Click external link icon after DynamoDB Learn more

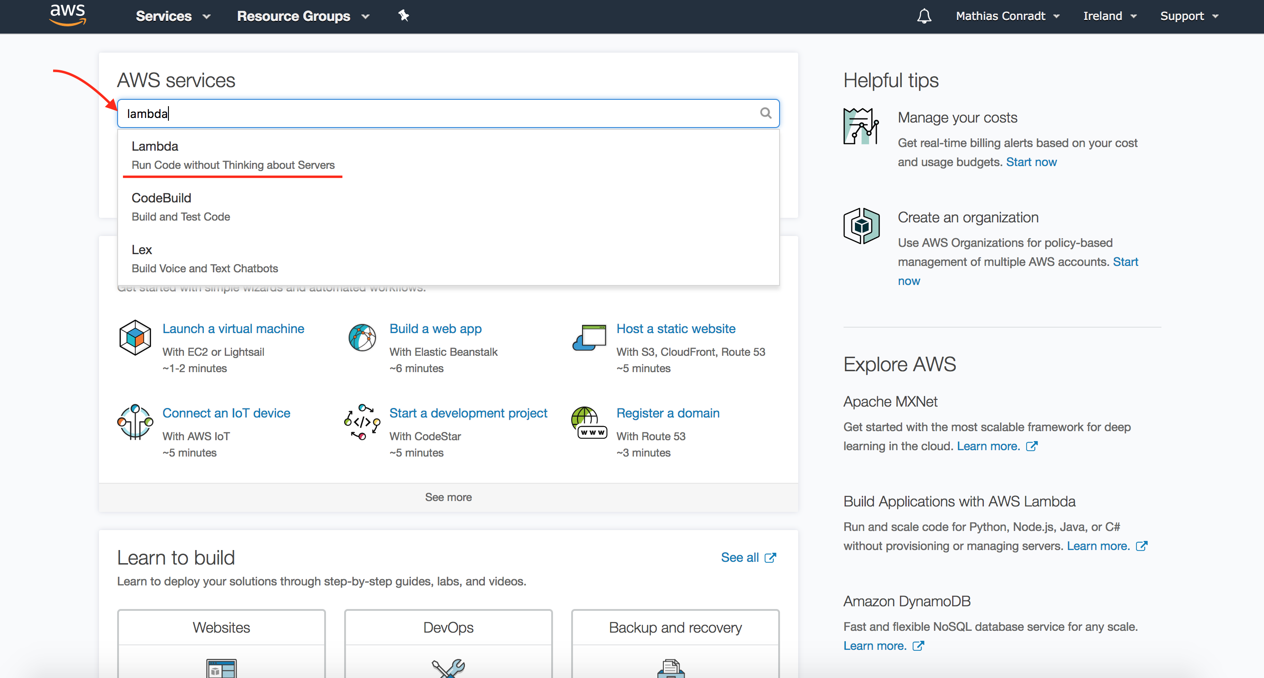click(x=918, y=646)
